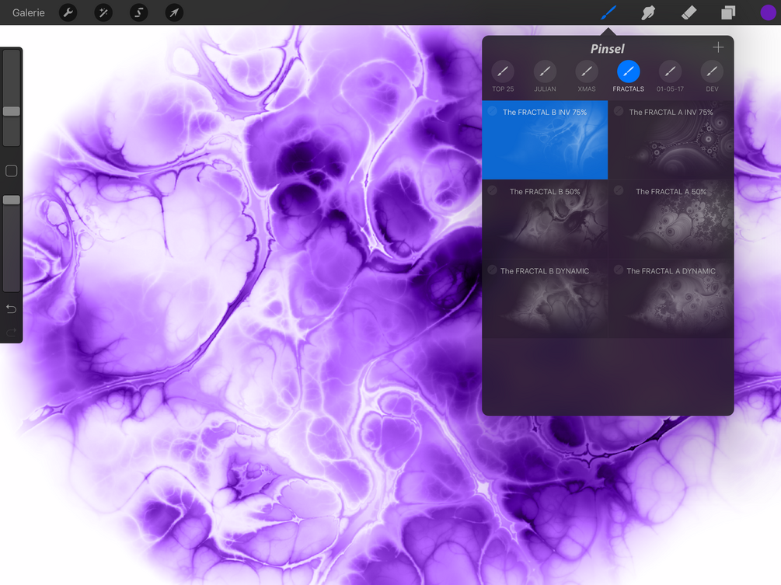The image size is (781, 585).
Task: Click the purple active color swatch
Action: pos(769,12)
